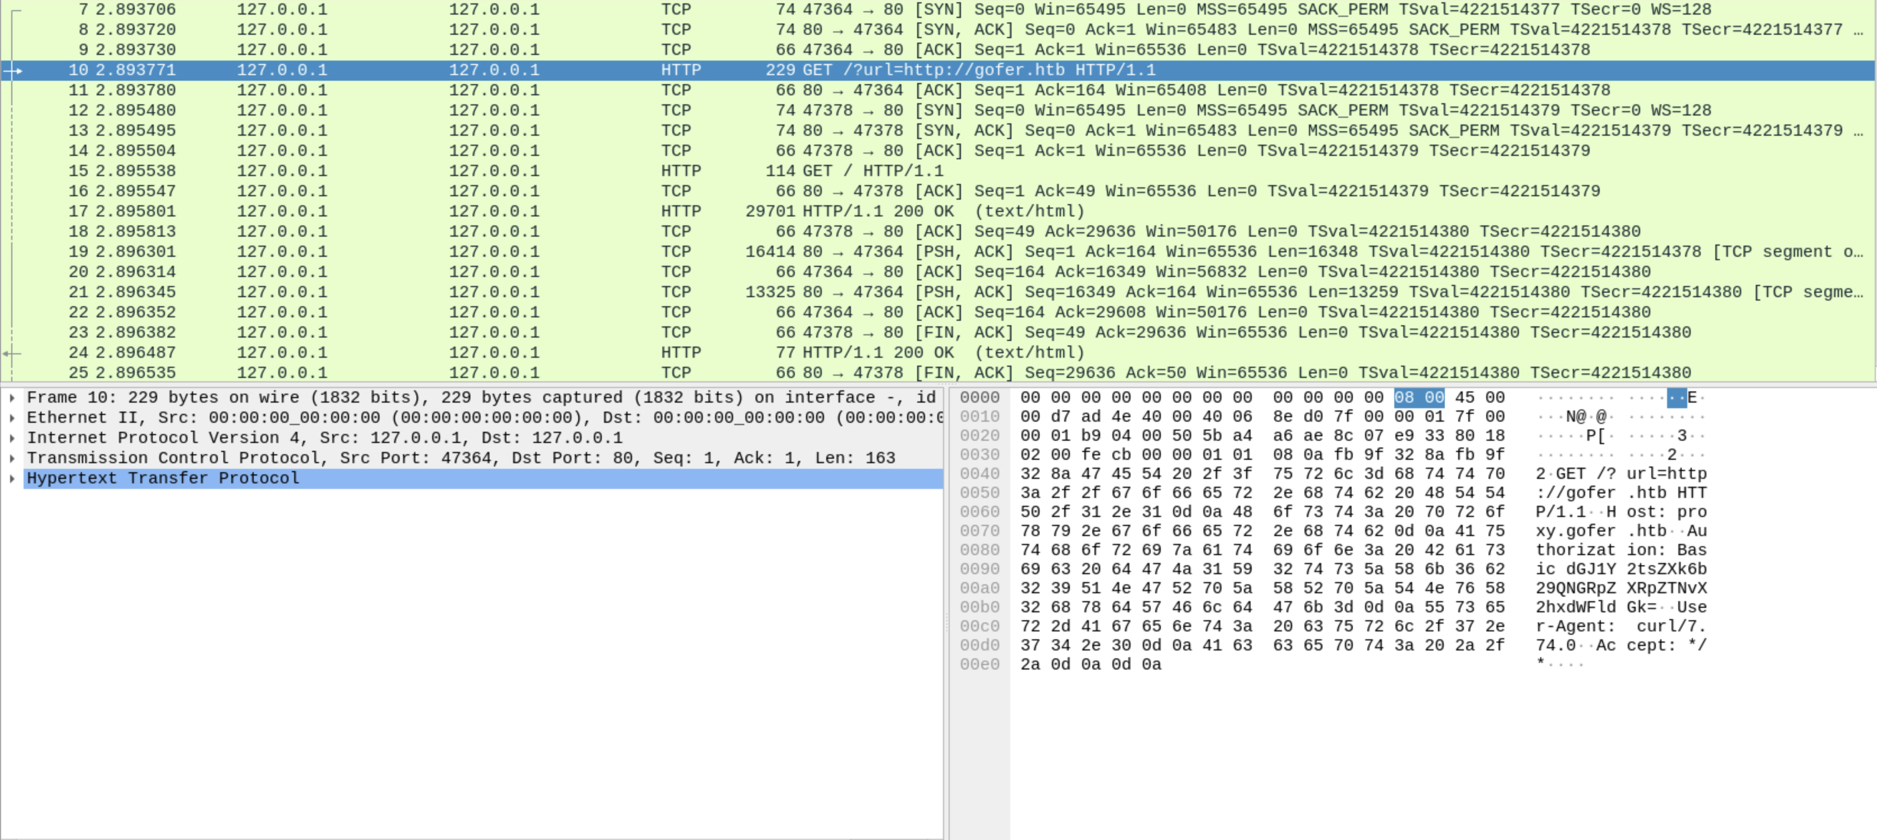Select packet 25 FIN, ACK to 47378
1877x840 pixels.
coord(938,373)
